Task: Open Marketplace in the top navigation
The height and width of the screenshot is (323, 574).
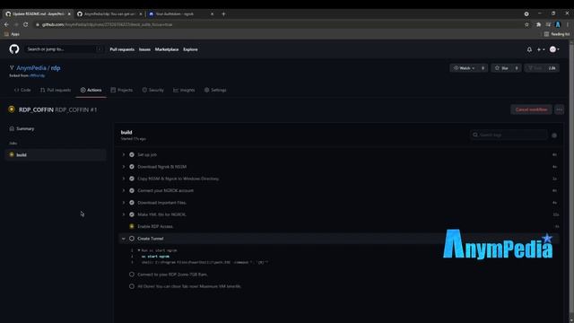Action: pos(167,49)
